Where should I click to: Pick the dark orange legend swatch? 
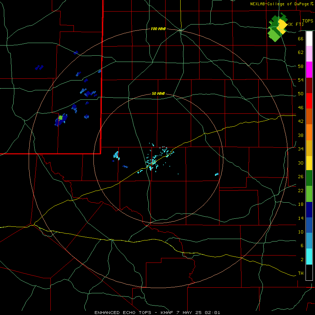pos(309,117)
